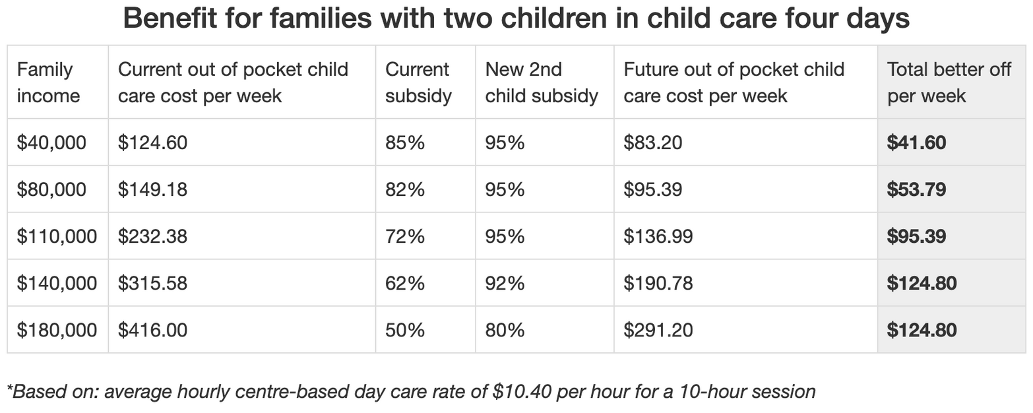Click the bold $53.79 total cell
The width and height of the screenshot is (1033, 413).
coord(916,189)
